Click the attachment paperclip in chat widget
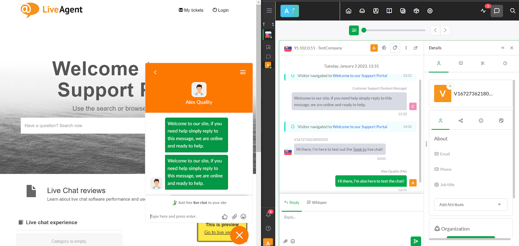The height and width of the screenshot is (246, 519). (234, 217)
